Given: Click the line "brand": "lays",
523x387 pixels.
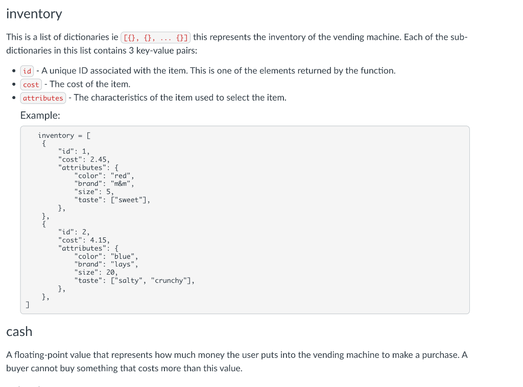Looking at the screenshot, I should [106, 264].
